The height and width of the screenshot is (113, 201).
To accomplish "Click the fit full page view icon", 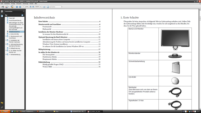I will tap(48, 7).
